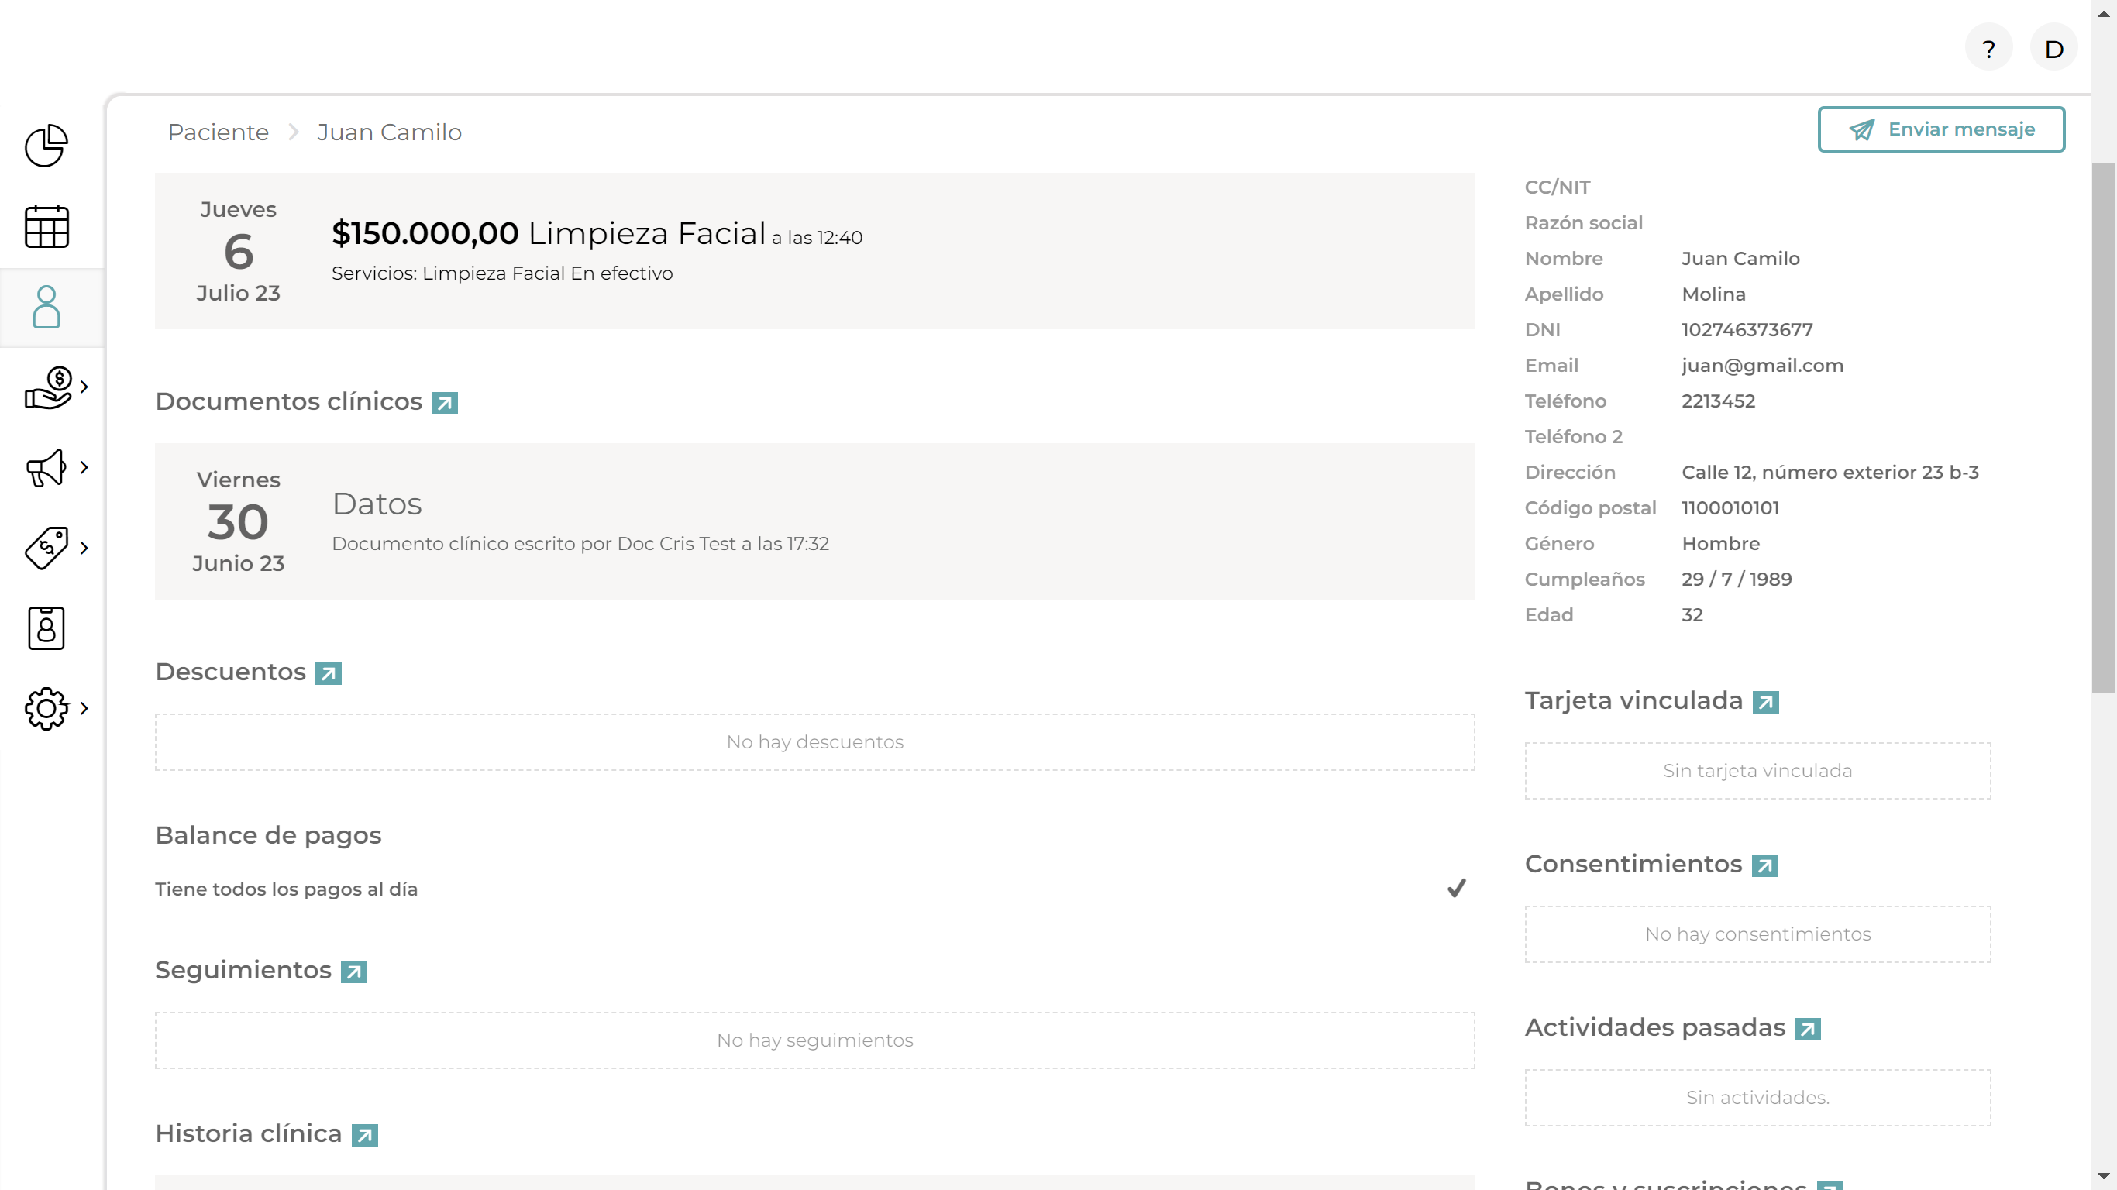Open Descuentos arrow link icon
The image size is (2117, 1190).
click(x=328, y=673)
